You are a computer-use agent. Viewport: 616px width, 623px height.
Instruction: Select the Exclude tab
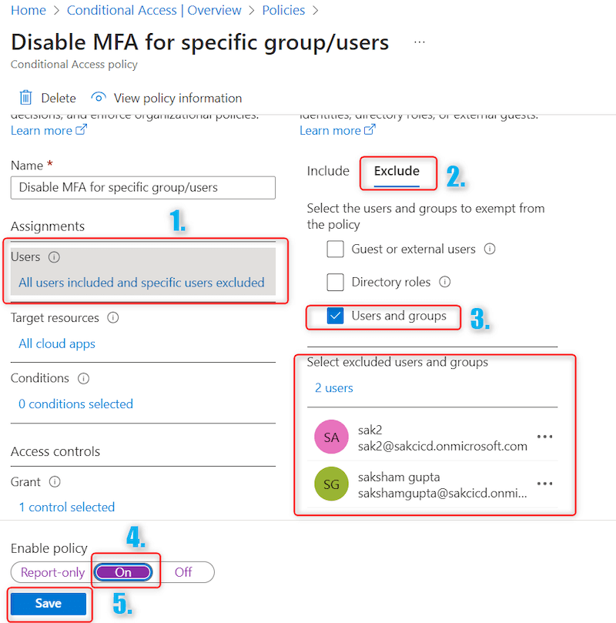click(x=397, y=172)
